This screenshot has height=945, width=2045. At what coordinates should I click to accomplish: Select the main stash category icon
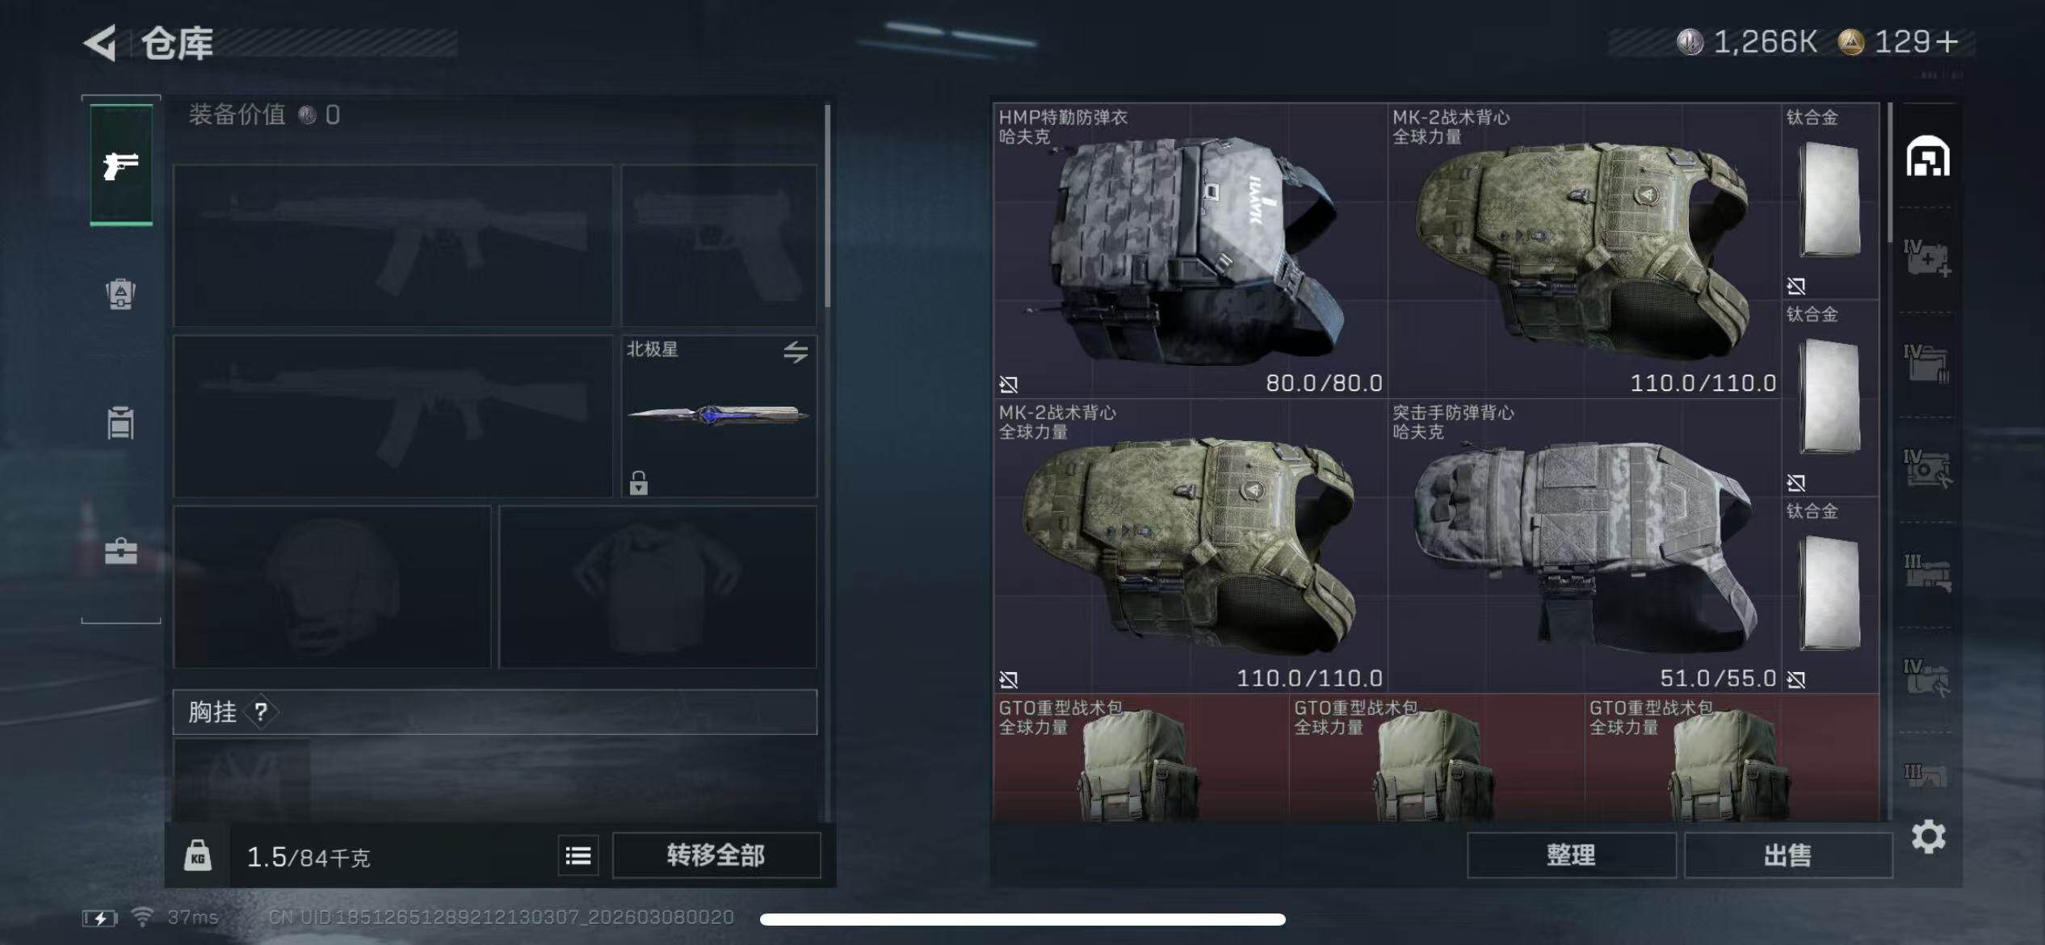(1928, 156)
